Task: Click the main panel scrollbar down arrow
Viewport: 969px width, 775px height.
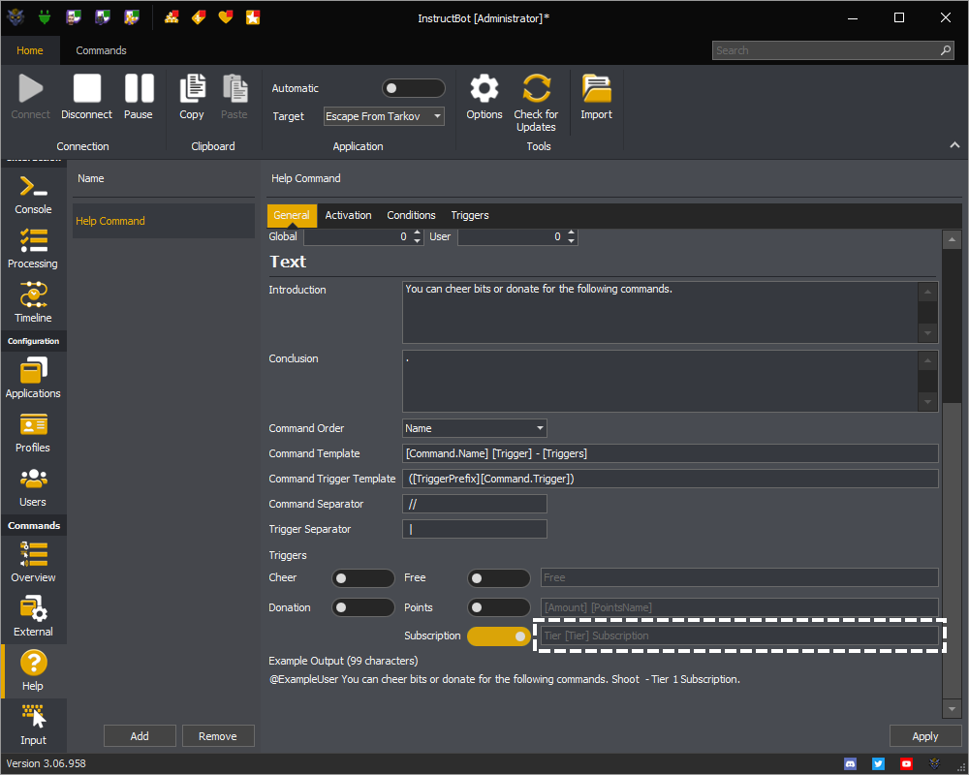Action: click(952, 709)
